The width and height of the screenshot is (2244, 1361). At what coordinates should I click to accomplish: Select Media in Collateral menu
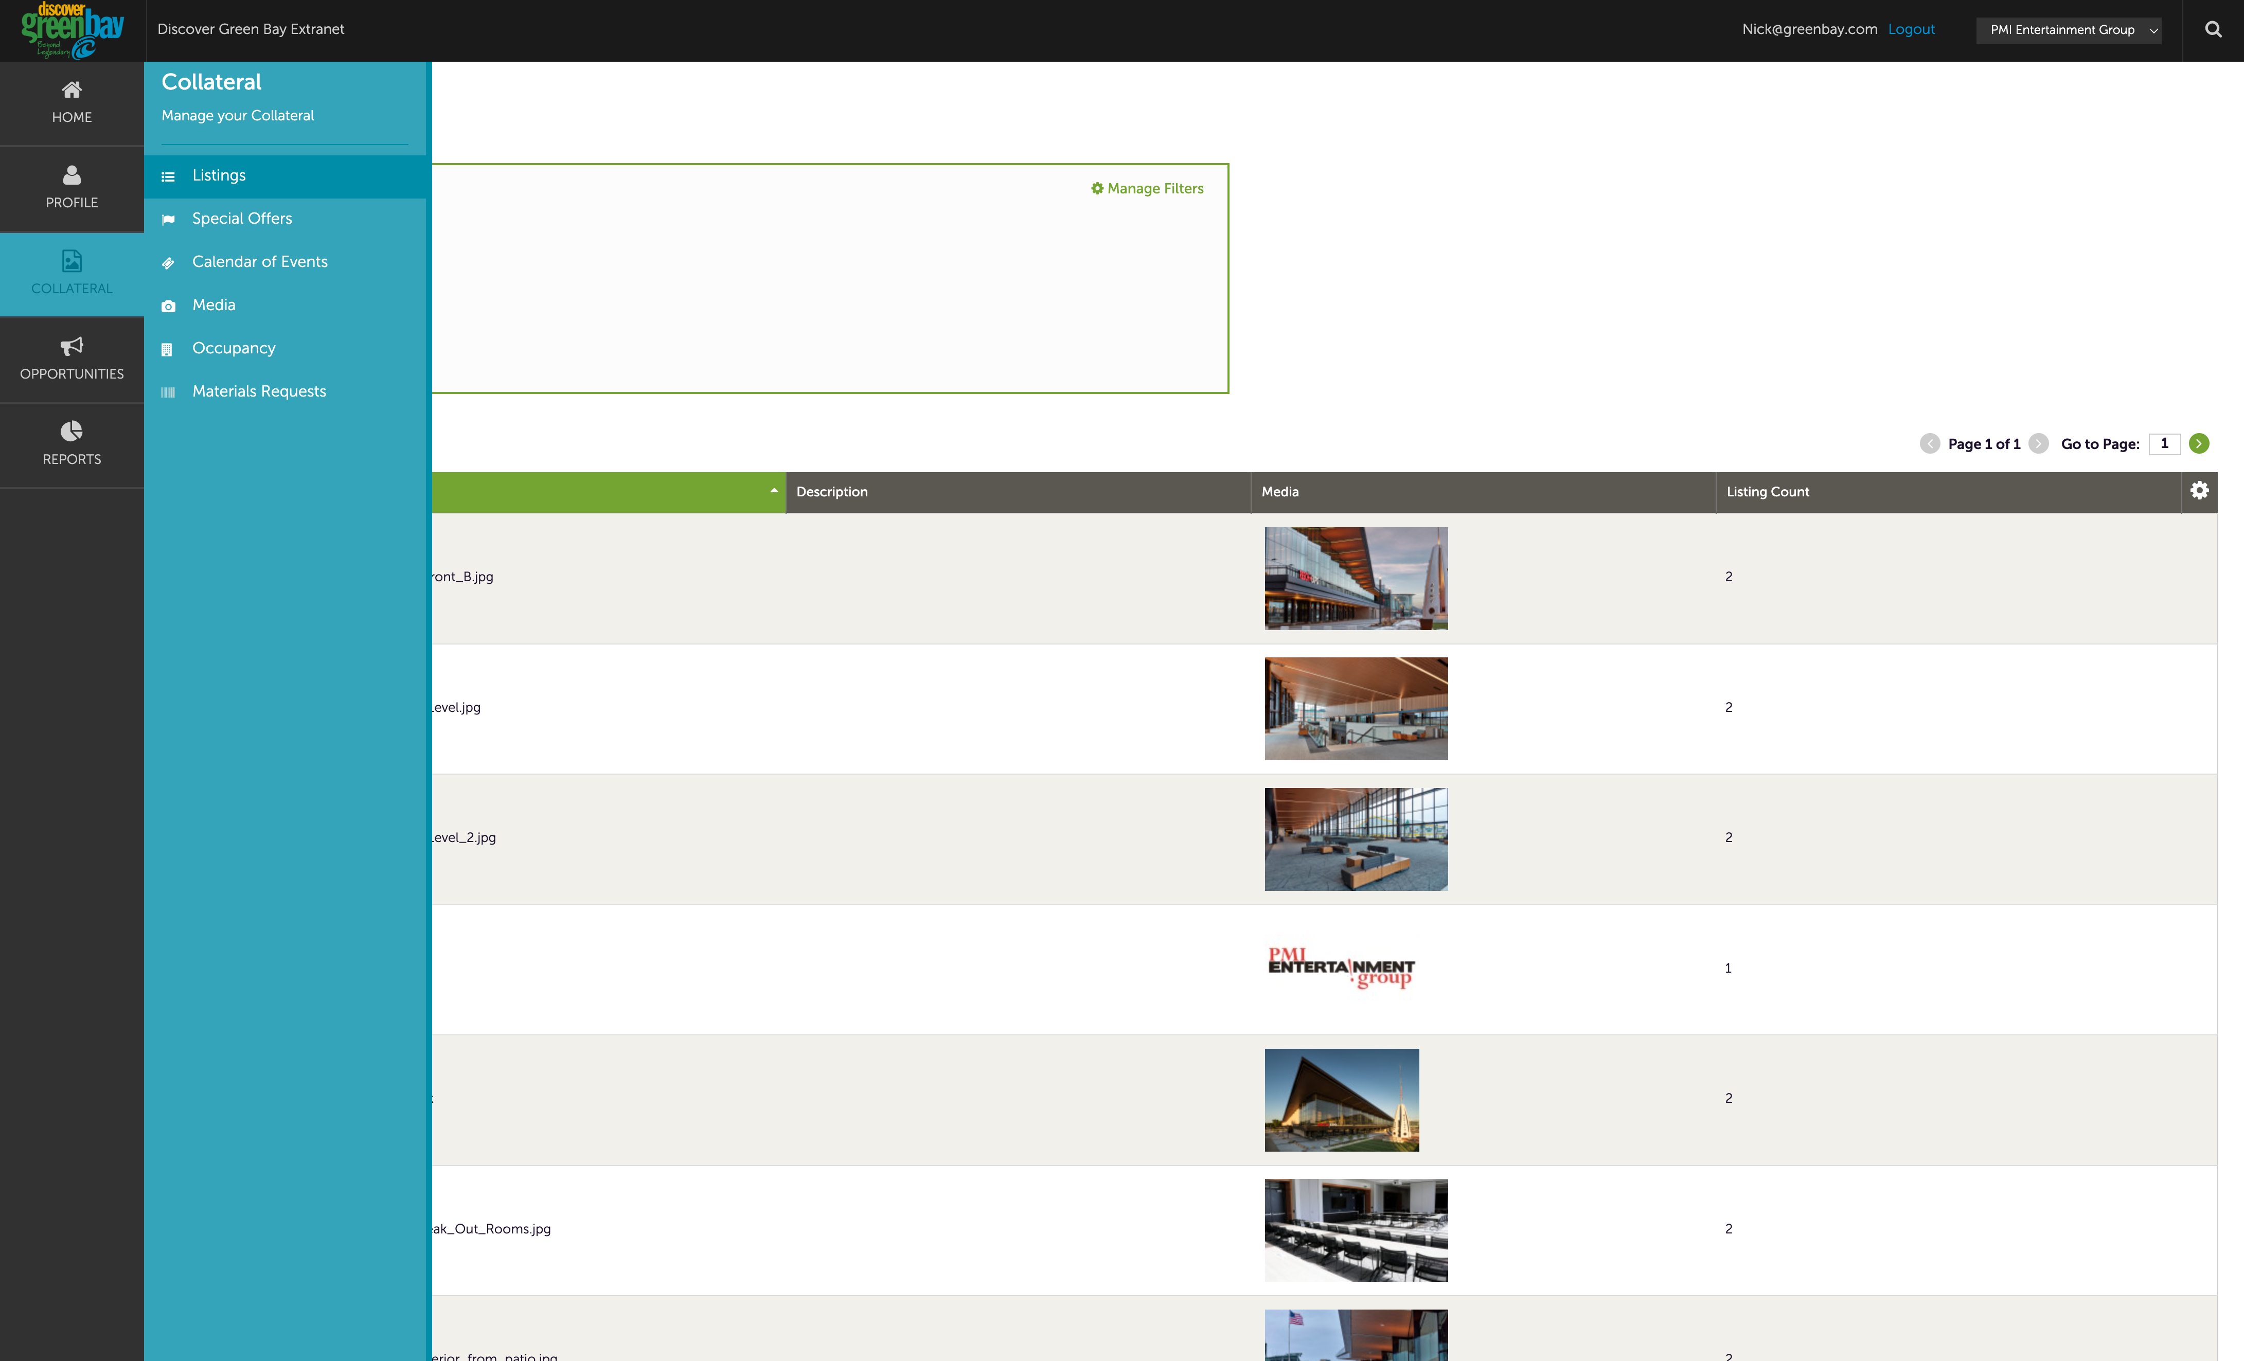[x=286, y=305]
